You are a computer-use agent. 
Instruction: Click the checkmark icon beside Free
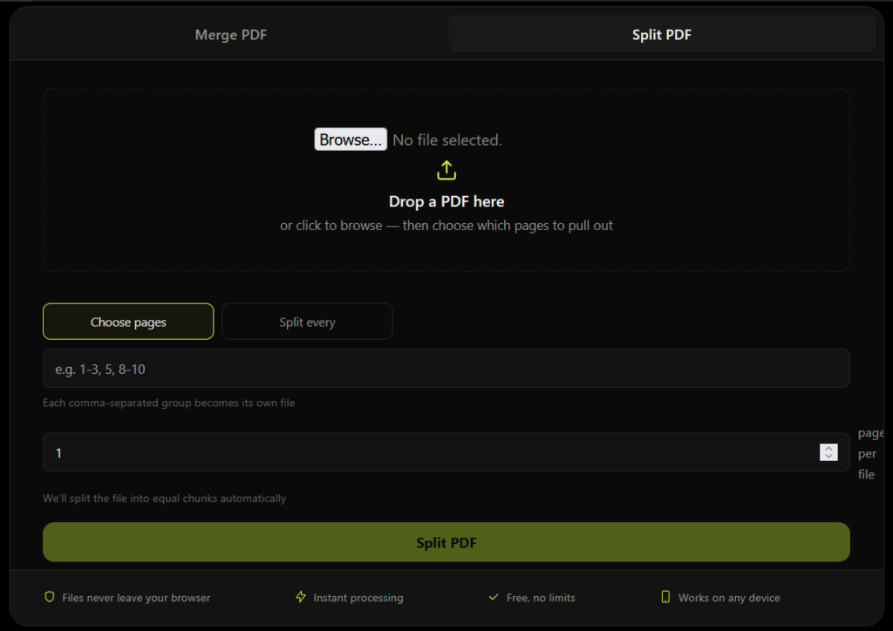(x=494, y=597)
